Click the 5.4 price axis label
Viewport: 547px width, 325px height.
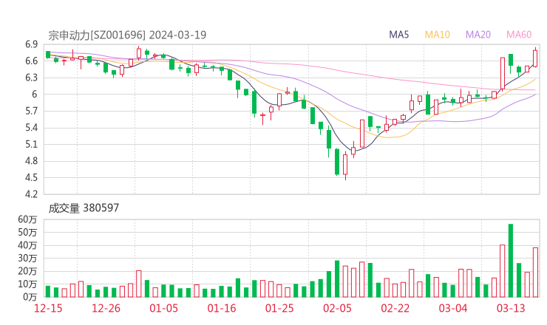point(31,128)
